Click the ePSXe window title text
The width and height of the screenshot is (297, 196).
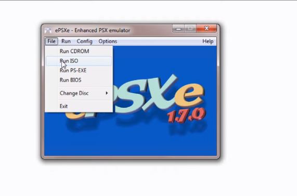click(93, 31)
